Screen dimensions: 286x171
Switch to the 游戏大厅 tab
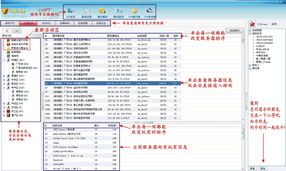[9, 24]
